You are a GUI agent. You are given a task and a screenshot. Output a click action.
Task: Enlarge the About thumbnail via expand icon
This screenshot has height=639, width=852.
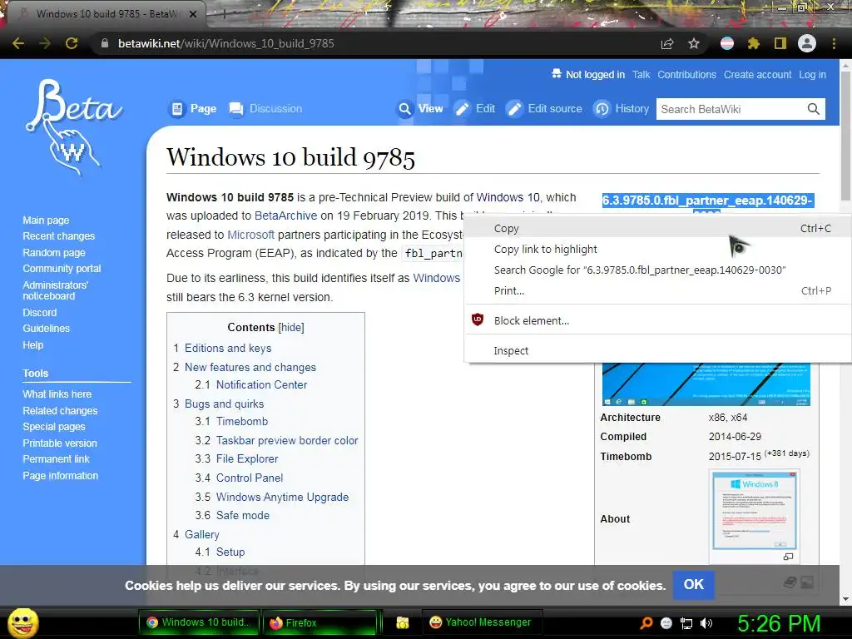tap(789, 557)
